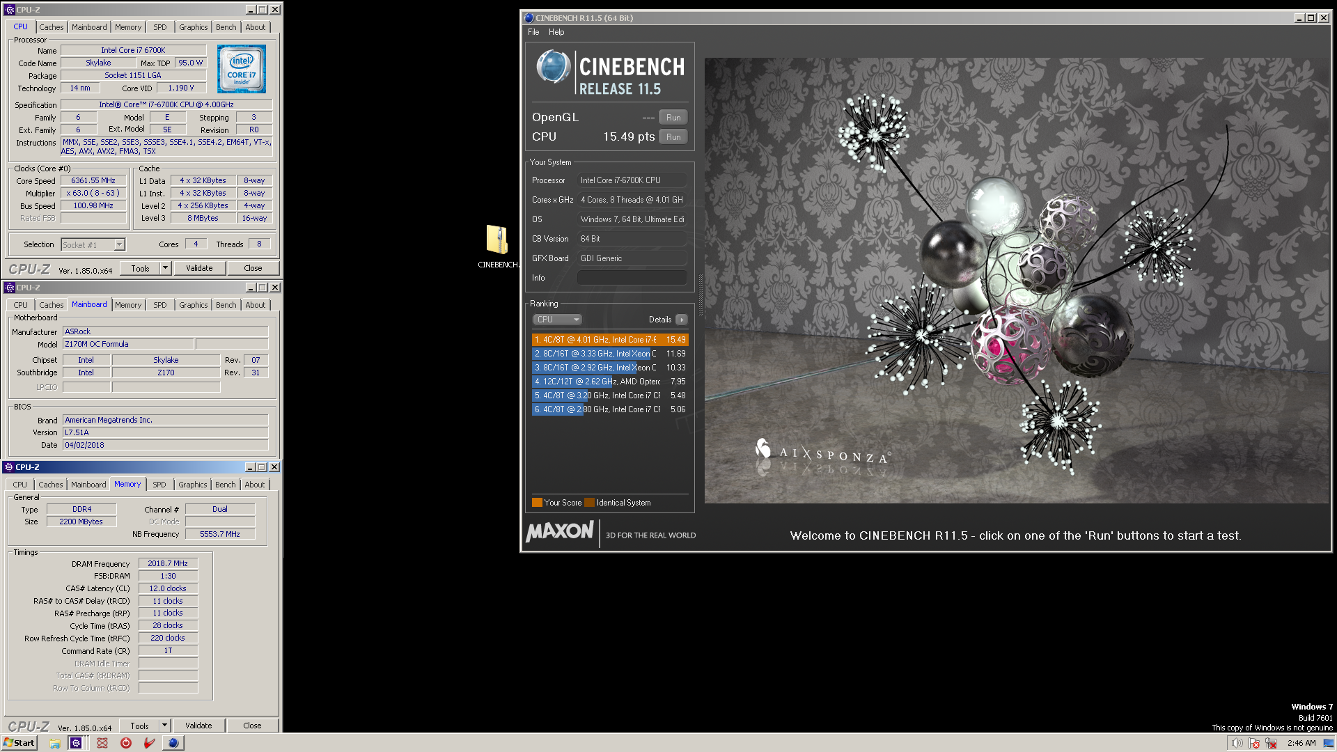Click the Processor field Intel Core i7-6700K CPU
This screenshot has width=1337, height=752.
[x=632, y=180]
